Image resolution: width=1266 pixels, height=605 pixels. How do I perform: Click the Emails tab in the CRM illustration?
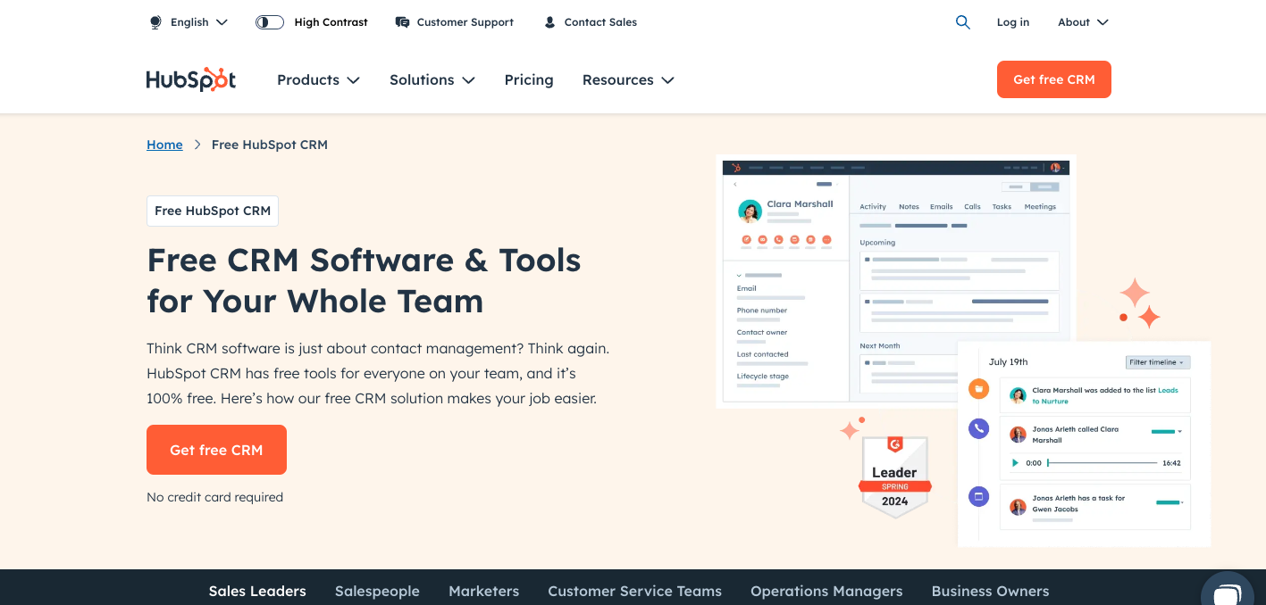[x=942, y=207]
